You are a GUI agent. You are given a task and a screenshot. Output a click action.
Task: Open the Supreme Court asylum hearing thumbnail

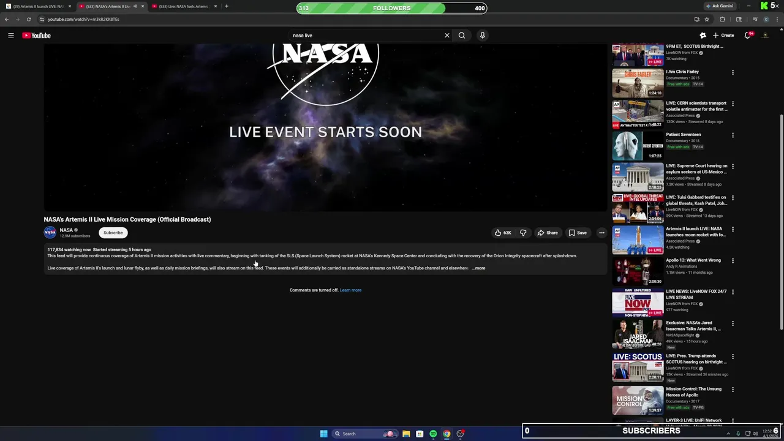click(x=638, y=177)
